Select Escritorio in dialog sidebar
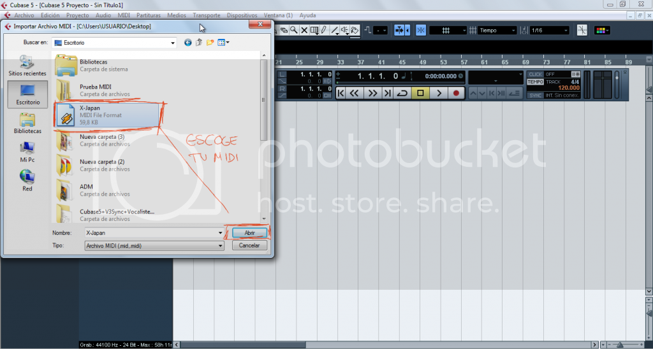 pos(28,94)
